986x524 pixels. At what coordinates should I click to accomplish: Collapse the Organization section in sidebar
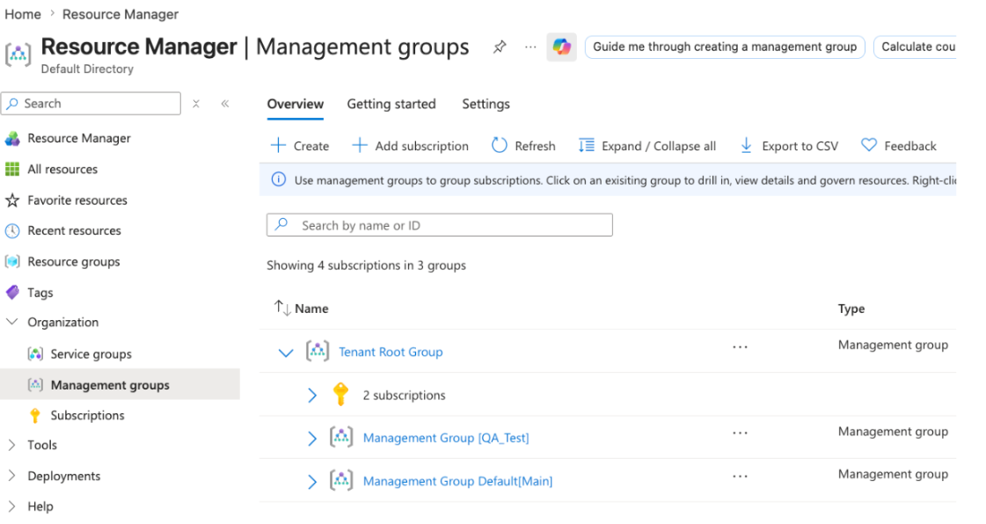pos(12,322)
